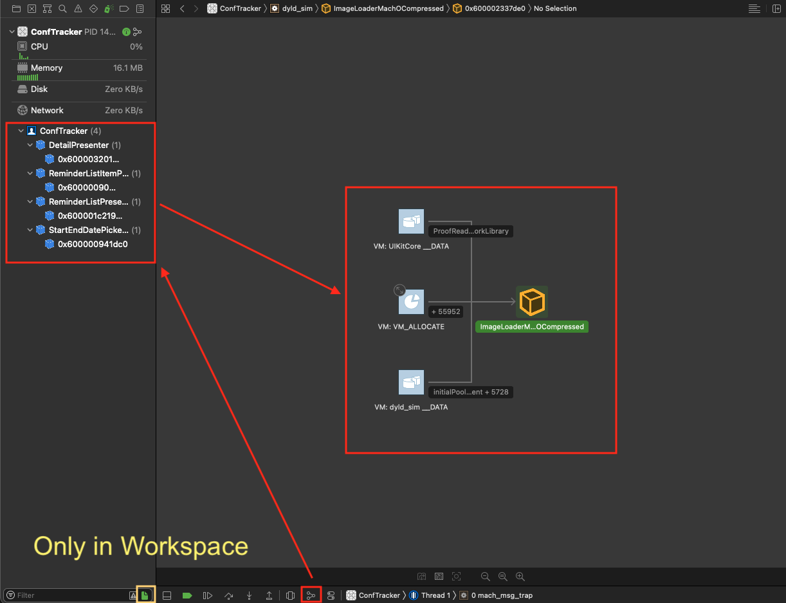Click the Zoom In button on the graph
The image size is (786, 603).
520,576
